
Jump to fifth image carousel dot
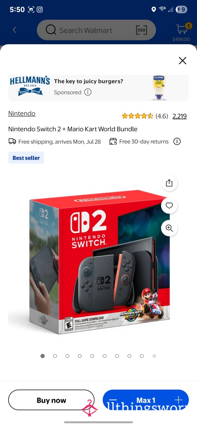click(92, 356)
